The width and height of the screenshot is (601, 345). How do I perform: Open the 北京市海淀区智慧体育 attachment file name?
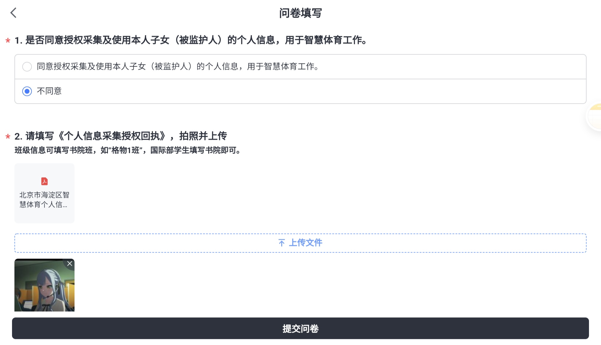tap(44, 200)
